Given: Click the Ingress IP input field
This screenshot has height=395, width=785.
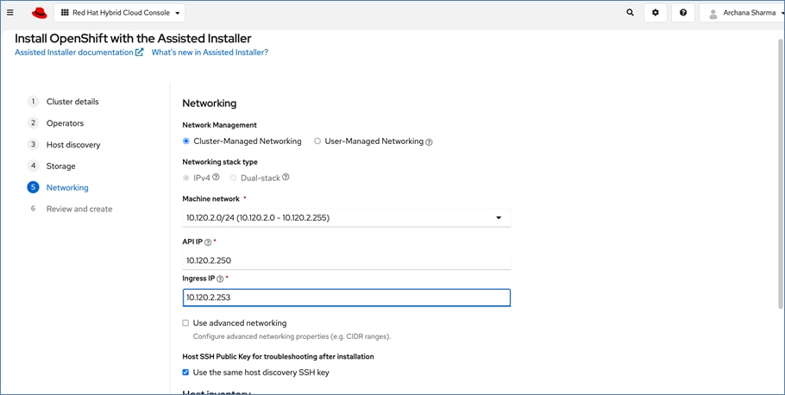Looking at the screenshot, I should 347,298.
